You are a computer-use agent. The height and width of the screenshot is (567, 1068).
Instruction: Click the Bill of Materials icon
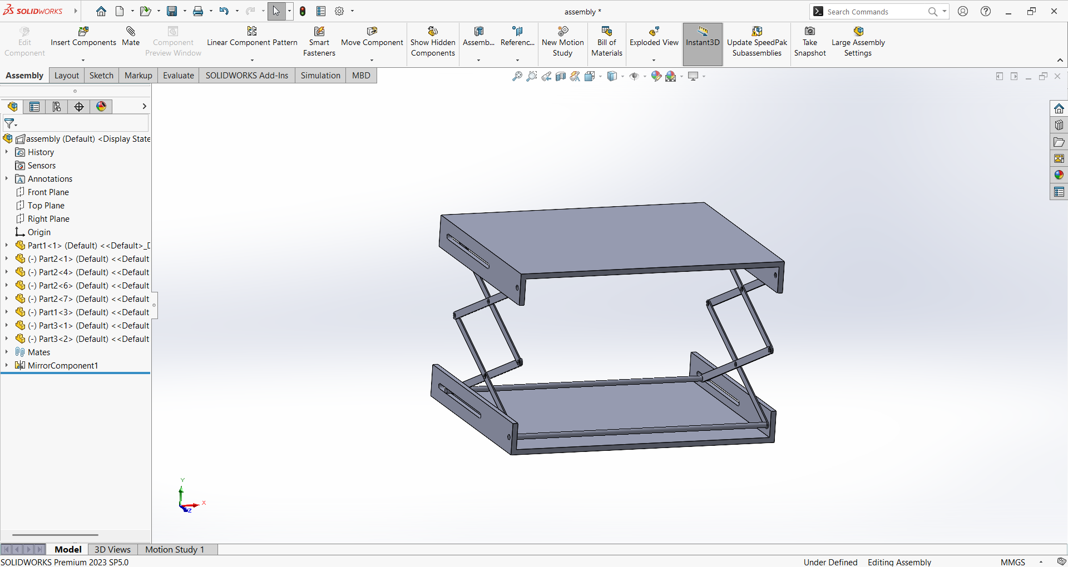coord(606,32)
